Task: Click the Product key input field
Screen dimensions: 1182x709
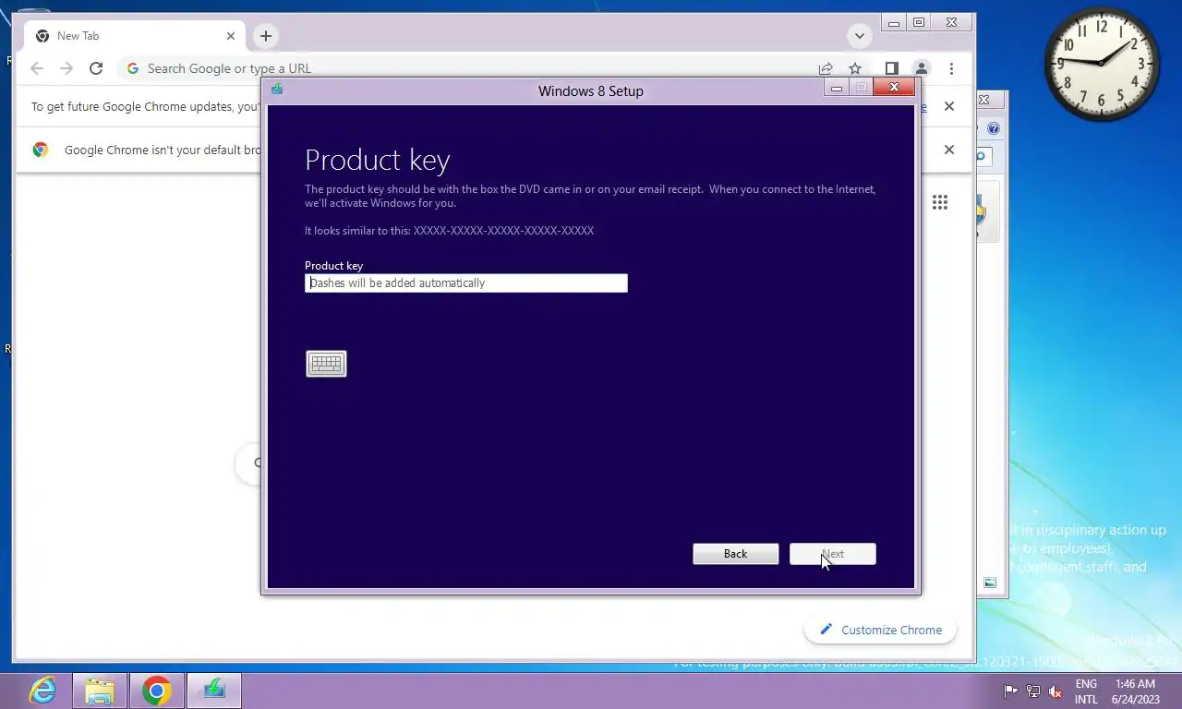Action: (x=466, y=283)
